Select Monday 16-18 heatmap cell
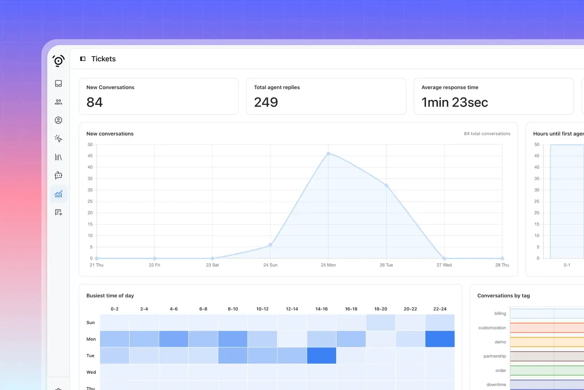This screenshot has width=584, height=390. coord(351,339)
